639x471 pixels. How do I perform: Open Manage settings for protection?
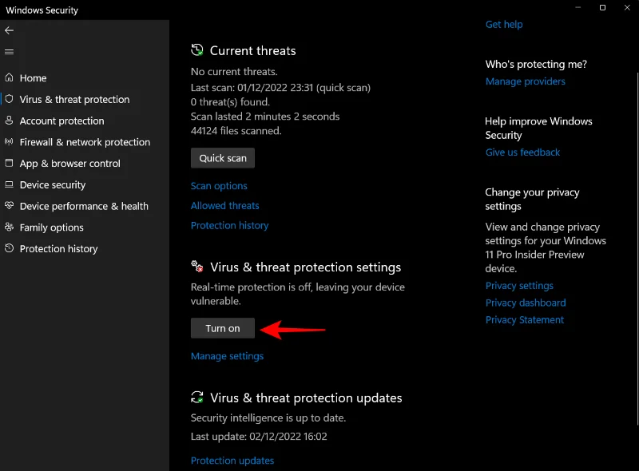point(227,356)
